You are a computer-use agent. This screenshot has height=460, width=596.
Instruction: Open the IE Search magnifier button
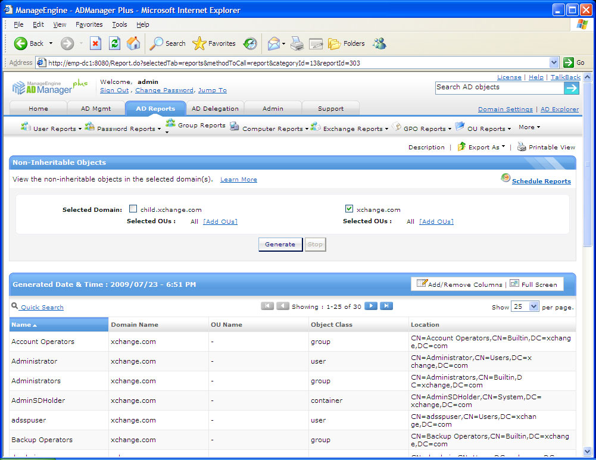167,43
